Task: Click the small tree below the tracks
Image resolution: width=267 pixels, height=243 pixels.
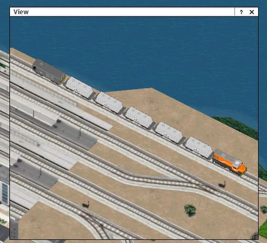Action: click(190, 210)
